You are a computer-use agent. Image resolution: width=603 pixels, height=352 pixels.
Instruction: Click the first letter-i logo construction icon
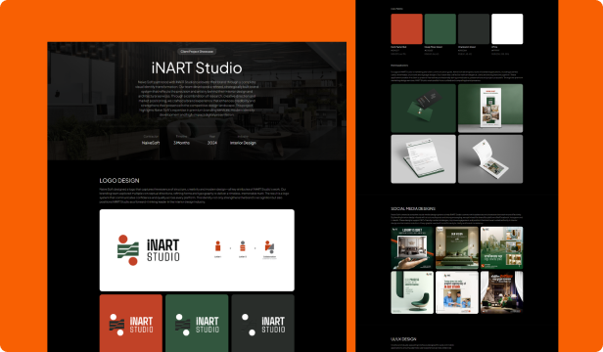[217, 246]
